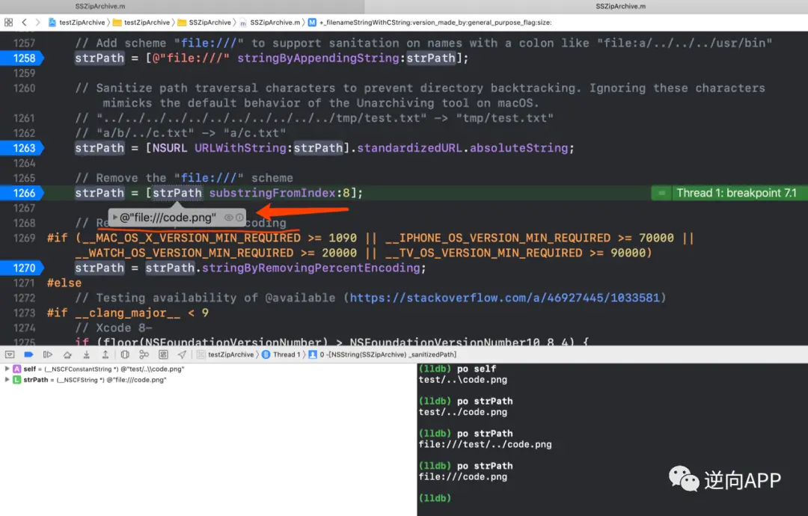
Task: Switch to the left SSZipArchive.m tab
Action: point(100,6)
